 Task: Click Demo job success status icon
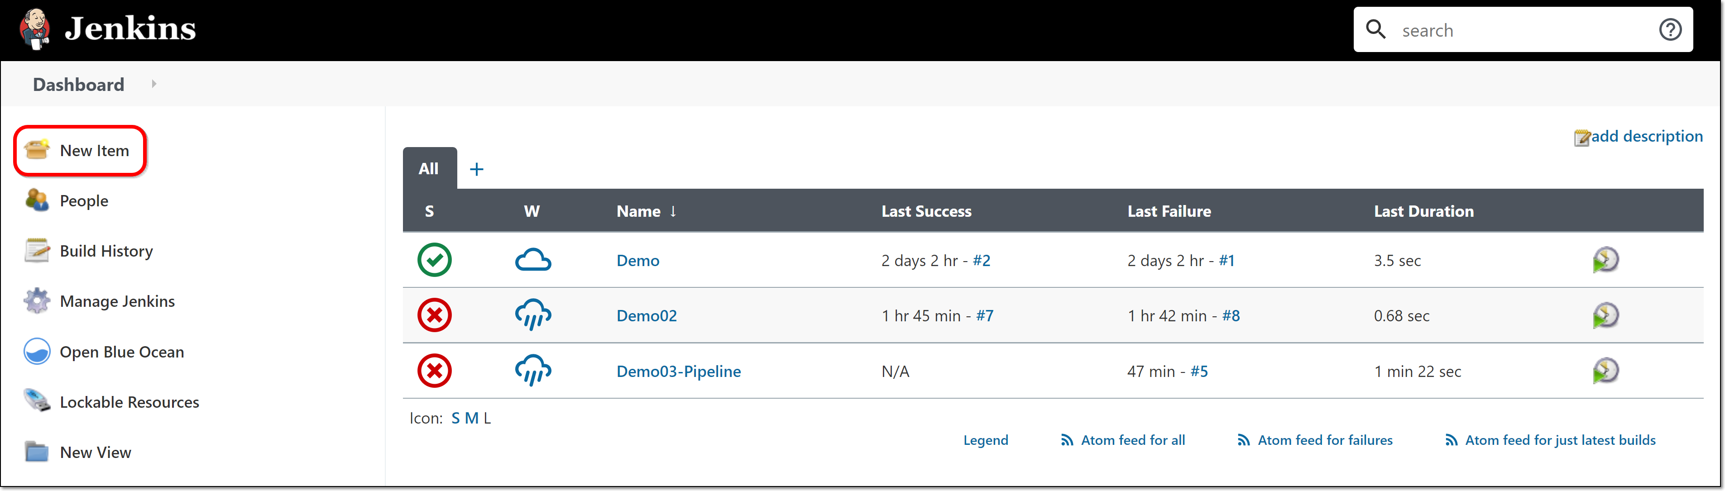pyautogui.click(x=435, y=260)
